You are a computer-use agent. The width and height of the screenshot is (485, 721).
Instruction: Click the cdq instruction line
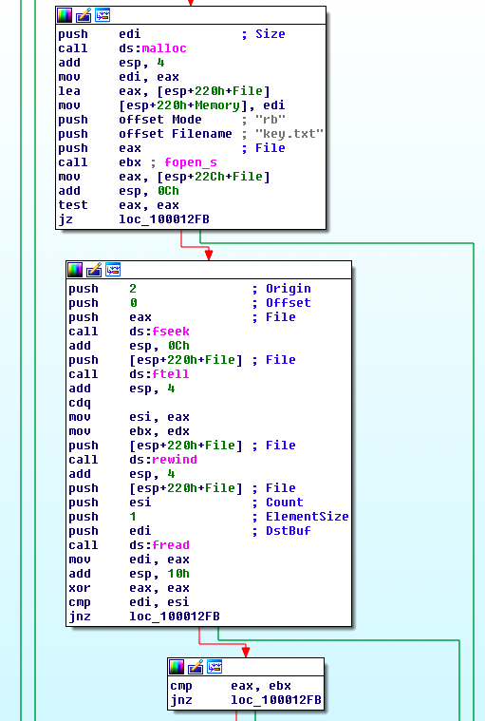[x=80, y=403]
